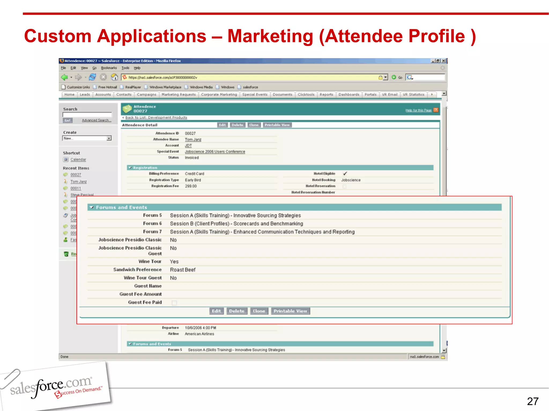Image resolution: width=549 pixels, height=411 pixels.
Task: Switch to the Special Events tab
Action: click(x=255, y=94)
